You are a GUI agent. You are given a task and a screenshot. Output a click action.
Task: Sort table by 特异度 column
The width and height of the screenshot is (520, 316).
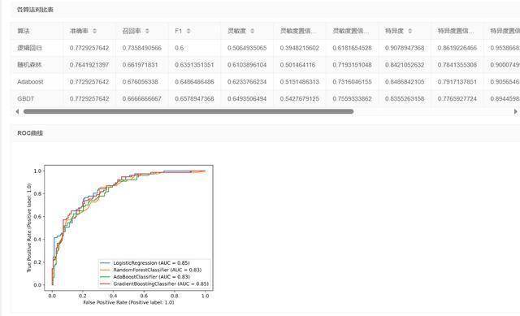[x=409, y=31]
